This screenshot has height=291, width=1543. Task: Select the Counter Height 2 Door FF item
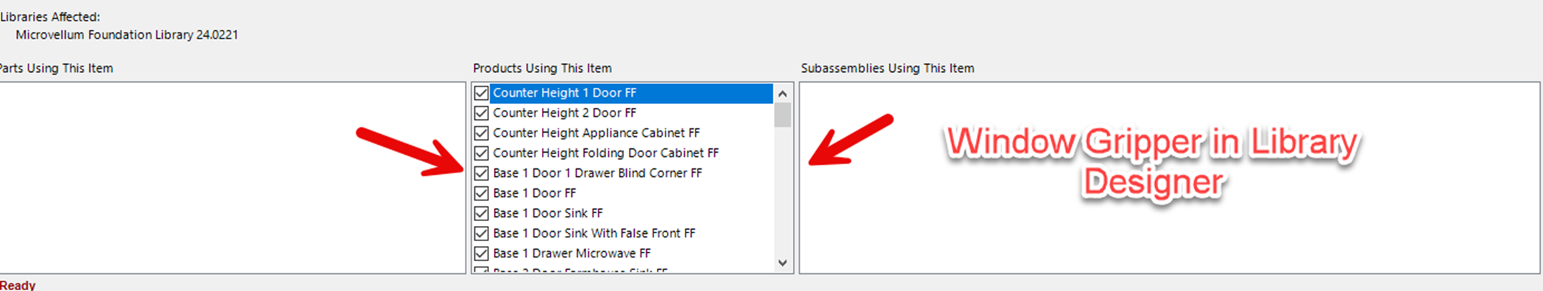tap(564, 113)
